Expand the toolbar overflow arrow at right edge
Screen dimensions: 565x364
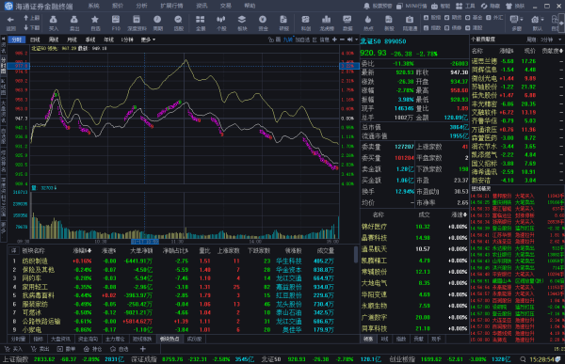(561, 23)
